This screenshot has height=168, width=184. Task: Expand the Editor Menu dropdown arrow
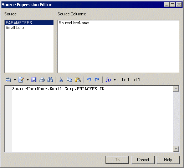[x=15, y=80]
